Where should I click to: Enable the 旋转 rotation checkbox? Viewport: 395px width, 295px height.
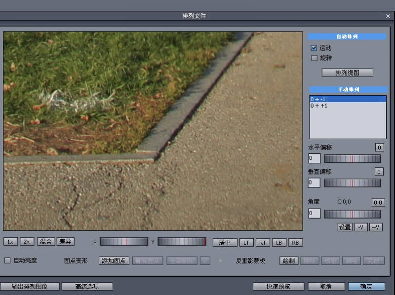(x=314, y=58)
